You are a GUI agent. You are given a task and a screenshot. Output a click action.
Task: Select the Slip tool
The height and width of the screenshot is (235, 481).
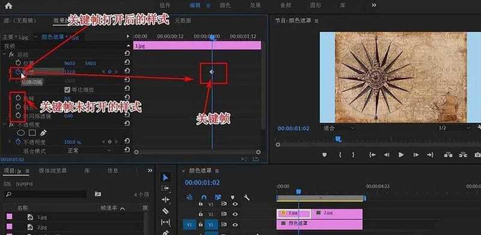coord(165,222)
